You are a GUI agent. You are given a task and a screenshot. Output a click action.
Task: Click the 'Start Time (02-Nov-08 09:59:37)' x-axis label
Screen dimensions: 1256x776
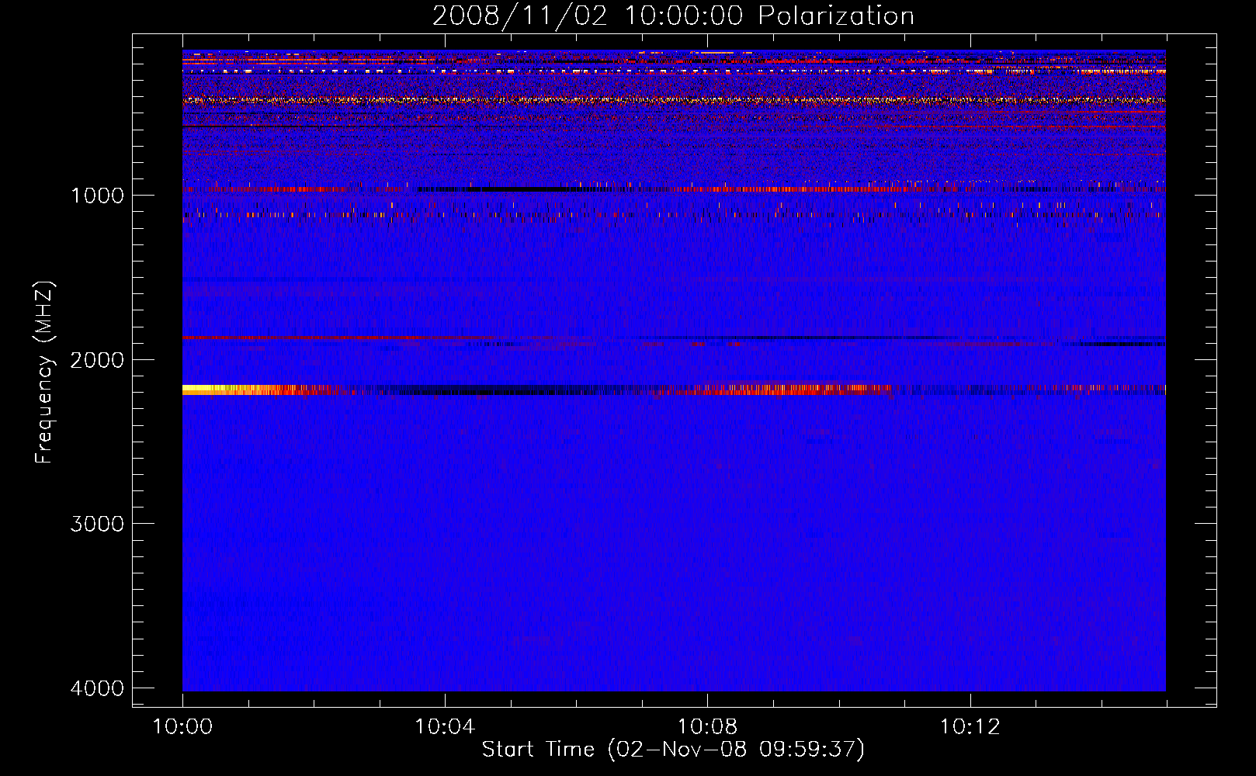click(673, 750)
